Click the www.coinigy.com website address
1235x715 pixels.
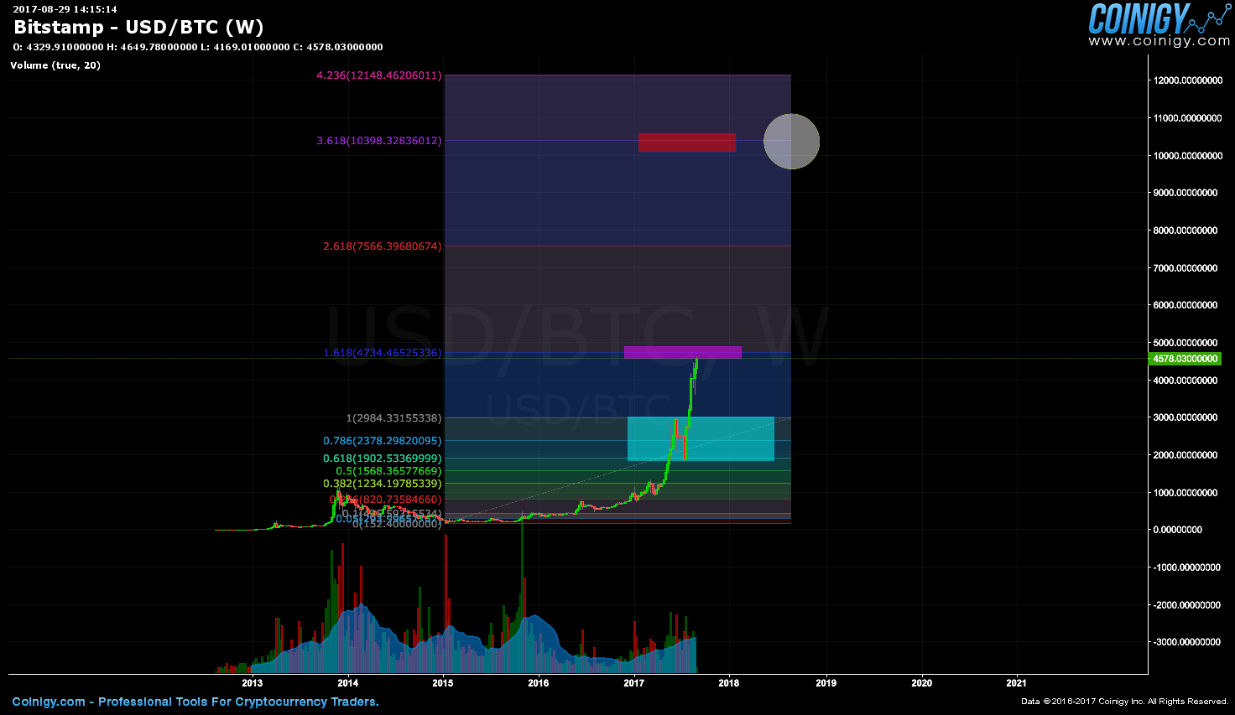pyautogui.click(x=1159, y=41)
